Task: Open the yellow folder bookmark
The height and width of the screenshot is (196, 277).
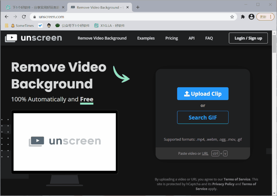Action: point(7,25)
